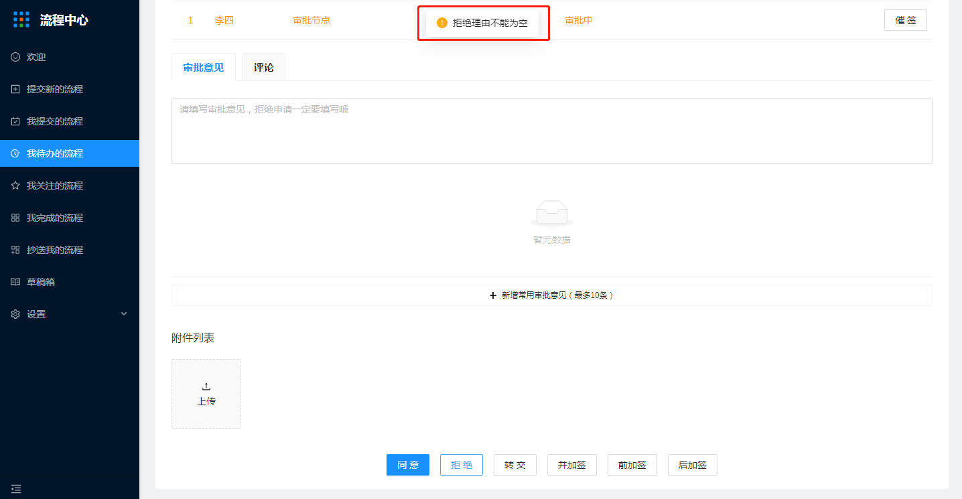Click the clock icon beside 我待办的流程

(x=15, y=153)
